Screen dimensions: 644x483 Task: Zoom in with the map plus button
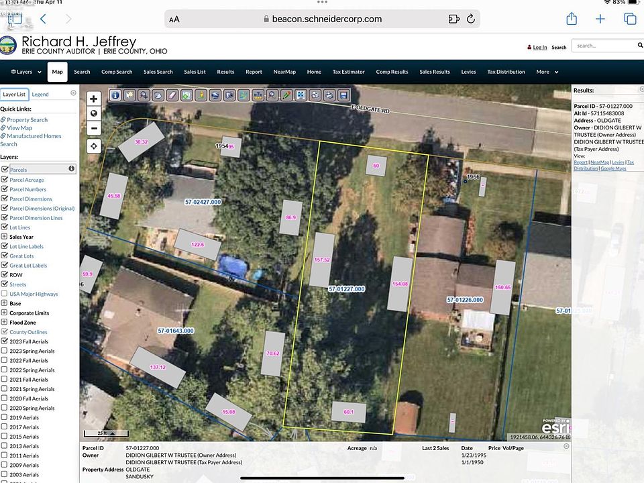[94, 99]
